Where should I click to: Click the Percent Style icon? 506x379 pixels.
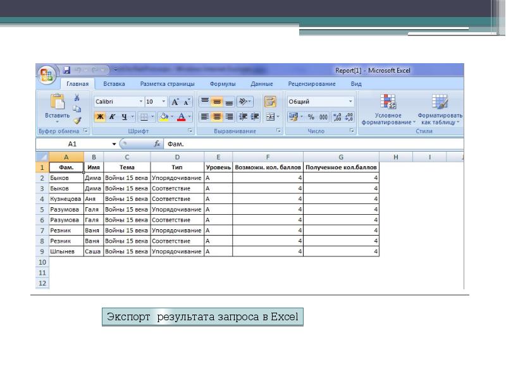[311, 117]
